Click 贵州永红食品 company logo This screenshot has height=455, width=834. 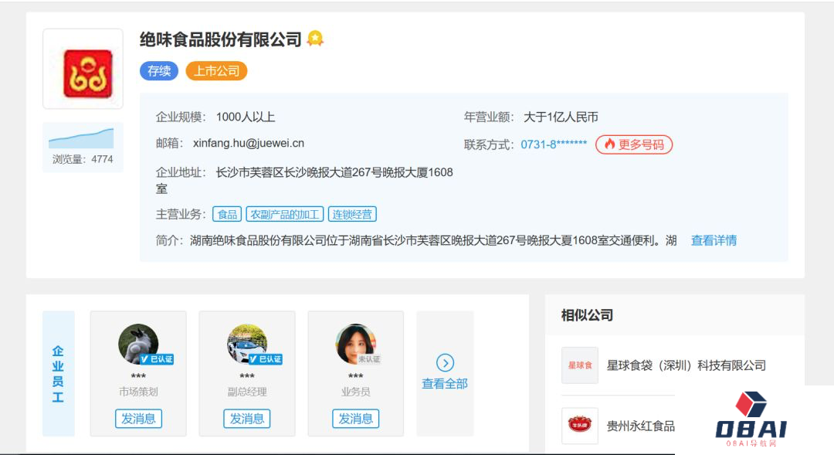(580, 426)
